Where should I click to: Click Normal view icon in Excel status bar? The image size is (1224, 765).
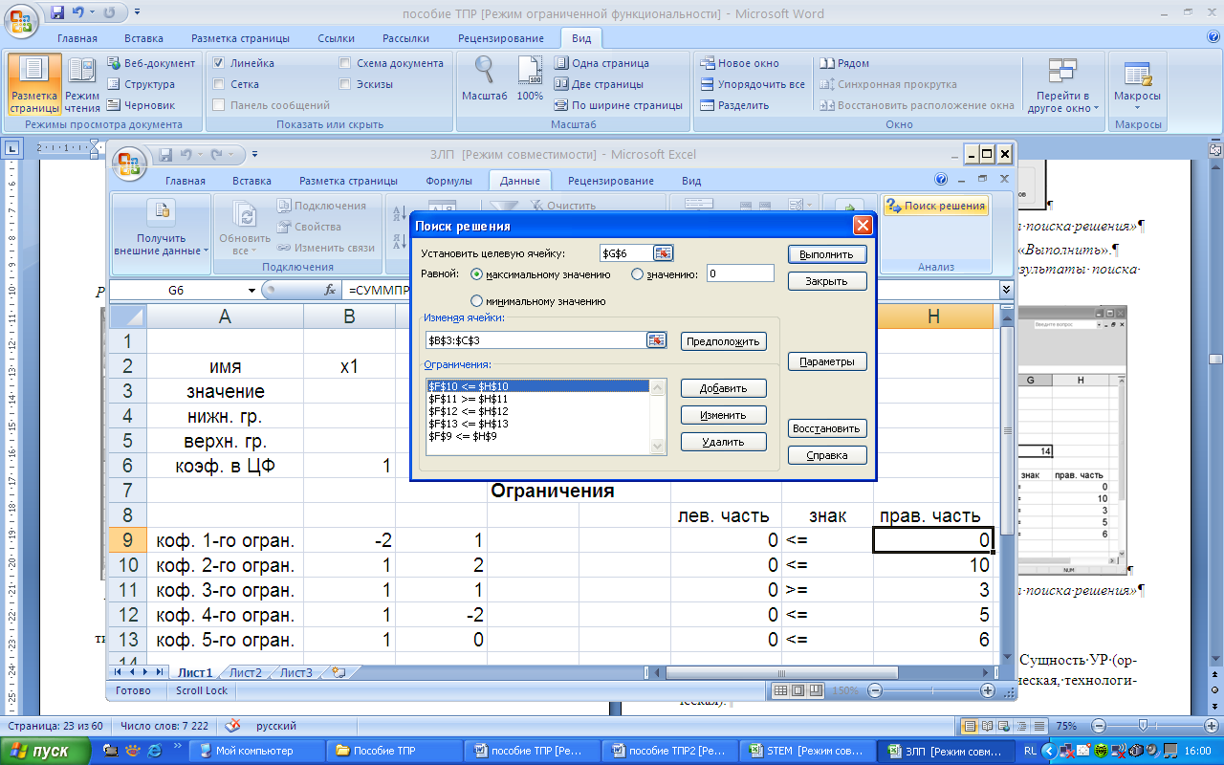tap(780, 690)
